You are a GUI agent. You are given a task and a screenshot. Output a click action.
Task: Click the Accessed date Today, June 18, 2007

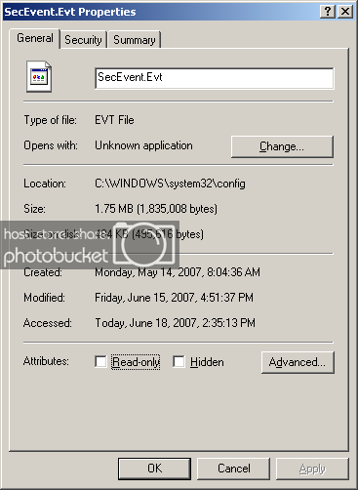176,323
